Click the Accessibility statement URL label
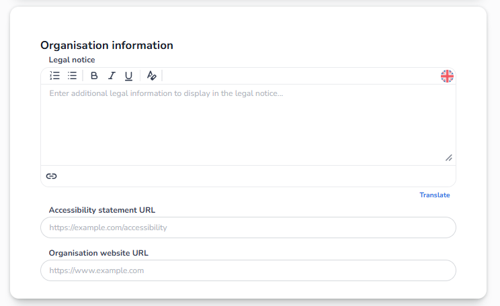Viewport: 500px width, 306px height. [x=102, y=210]
